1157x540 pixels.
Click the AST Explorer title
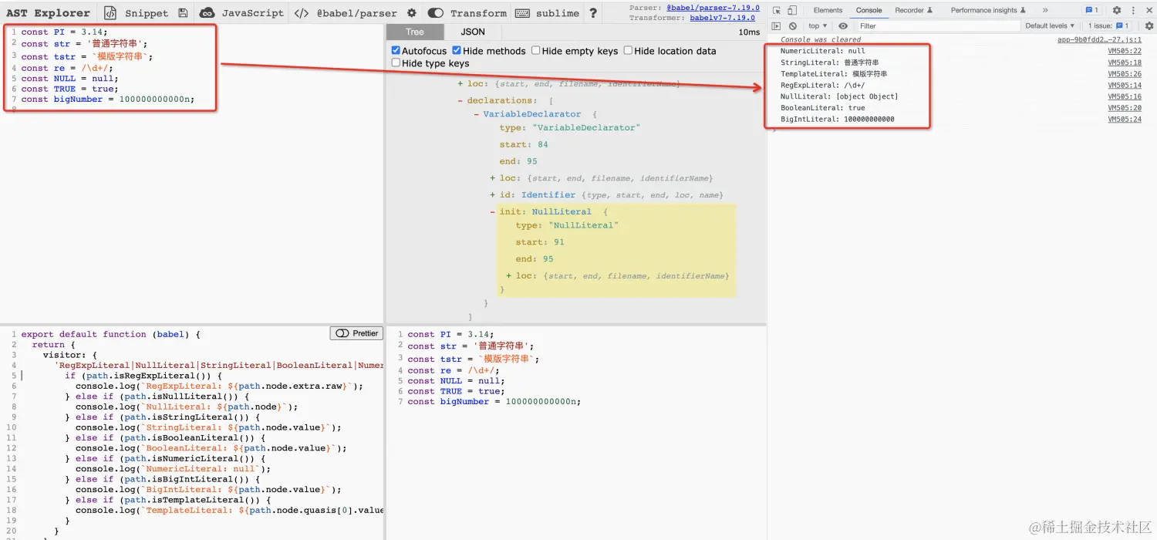pyautogui.click(x=48, y=13)
